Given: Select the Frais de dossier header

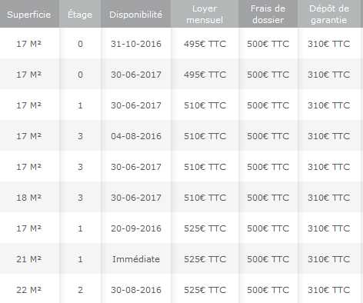Looking at the screenshot, I should [268, 15].
